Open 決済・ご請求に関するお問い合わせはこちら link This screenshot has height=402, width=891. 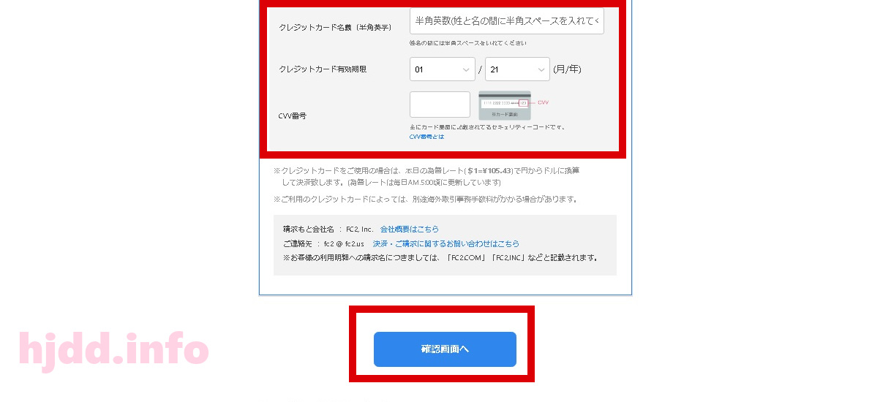(446, 243)
